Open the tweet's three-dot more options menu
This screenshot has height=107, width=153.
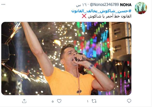[3, 4]
